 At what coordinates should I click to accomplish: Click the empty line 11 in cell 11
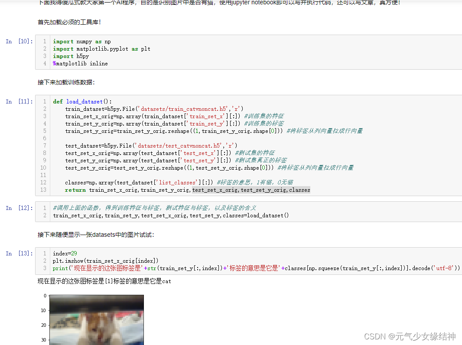256,175
